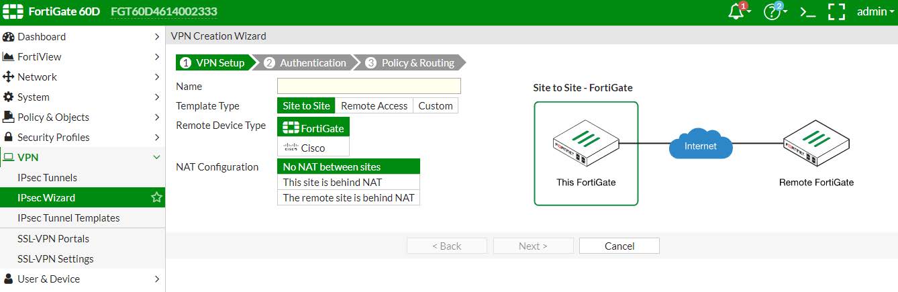The image size is (898, 292).
Task: Expand the FortiView menu chevron
Action: coord(157,56)
